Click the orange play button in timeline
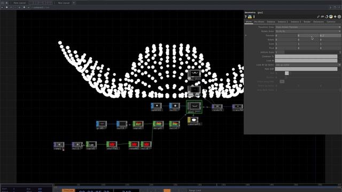Image resolution: width=342 pixels, height=192 pixels. click(167, 190)
